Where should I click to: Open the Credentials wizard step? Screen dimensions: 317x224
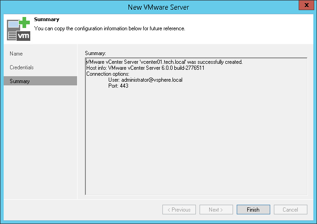[22, 67]
